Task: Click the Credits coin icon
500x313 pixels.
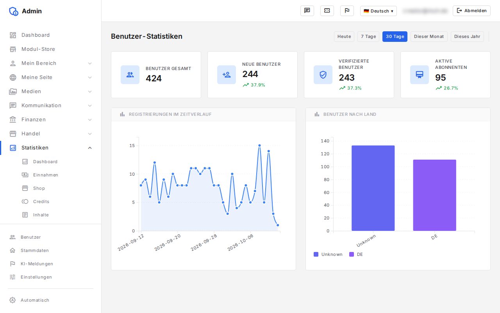Action: pos(25,201)
